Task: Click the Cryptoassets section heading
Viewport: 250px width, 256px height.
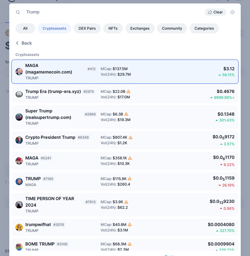Action: pos(27,55)
